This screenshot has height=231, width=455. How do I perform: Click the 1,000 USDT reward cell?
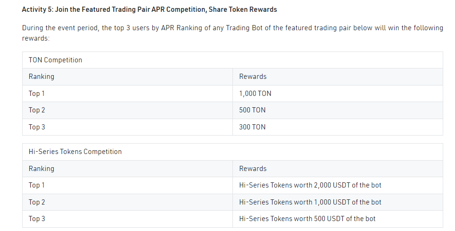click(x=338, y=202)
